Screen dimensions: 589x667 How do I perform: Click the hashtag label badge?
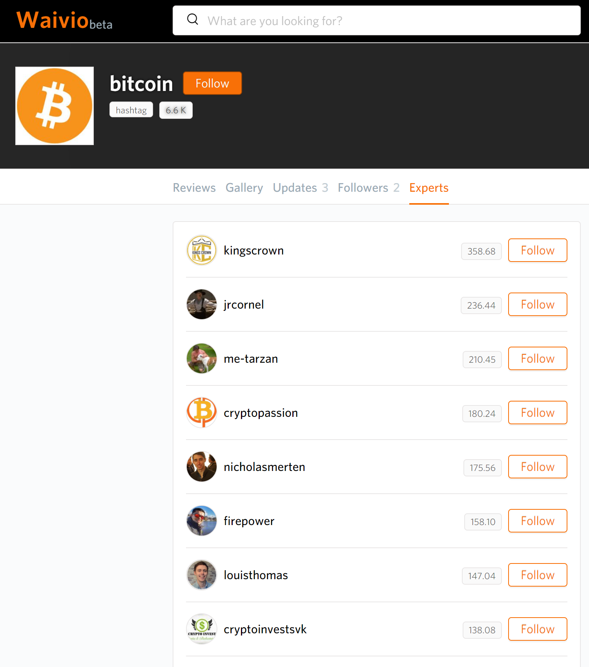[131, 110]
